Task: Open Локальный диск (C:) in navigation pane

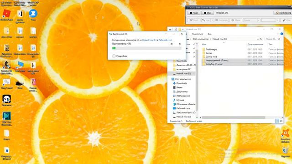Action: click(x=186, y=113)
